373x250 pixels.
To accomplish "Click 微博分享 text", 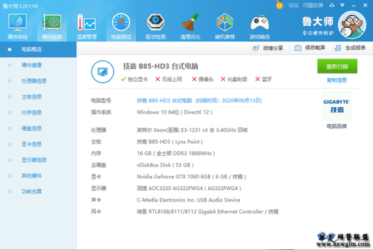I will 273,48.
